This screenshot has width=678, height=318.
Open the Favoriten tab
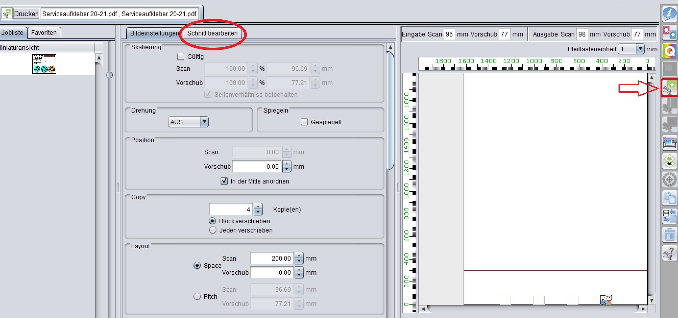click(44, 33)
